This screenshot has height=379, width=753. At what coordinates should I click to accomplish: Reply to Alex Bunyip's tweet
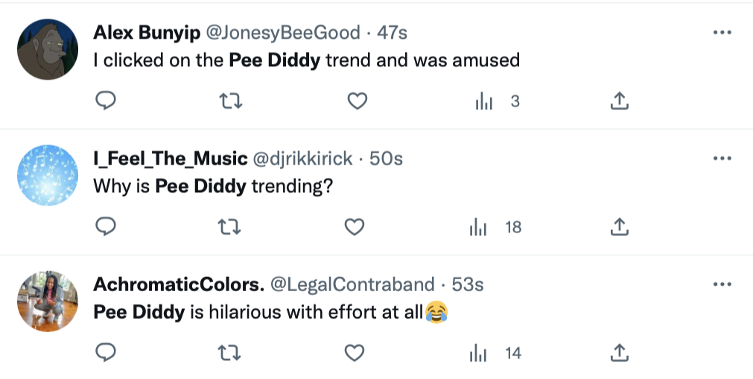pos(107,101)
